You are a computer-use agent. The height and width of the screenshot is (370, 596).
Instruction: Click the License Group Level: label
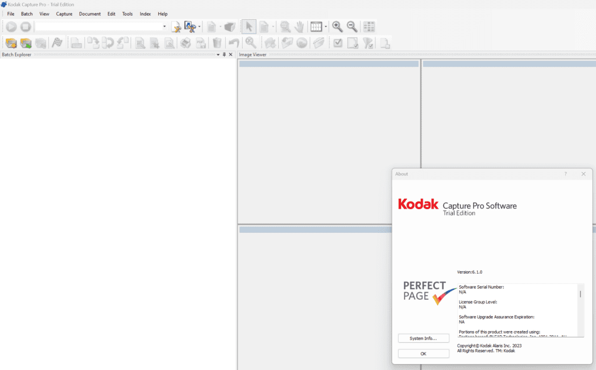tap(478, 302)
